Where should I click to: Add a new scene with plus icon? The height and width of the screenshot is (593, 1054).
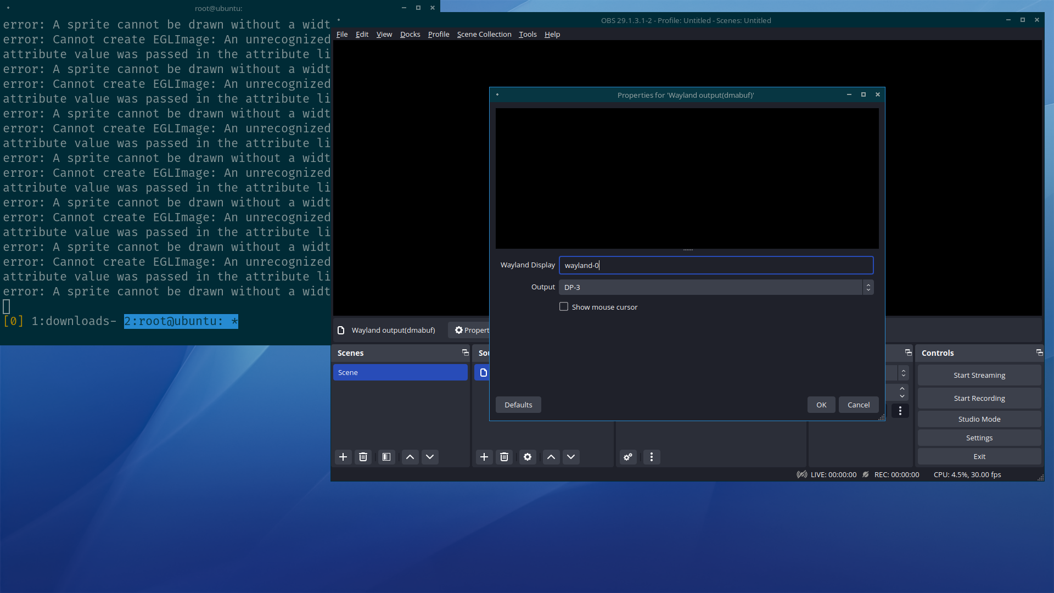click(x=343, y=457)
